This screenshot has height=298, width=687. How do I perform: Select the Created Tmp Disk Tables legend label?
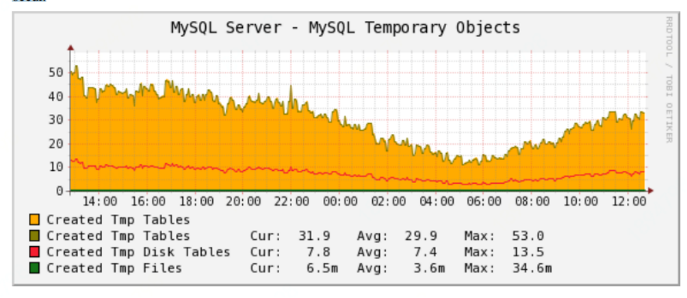pyautogui.click(x=138, y=252)
